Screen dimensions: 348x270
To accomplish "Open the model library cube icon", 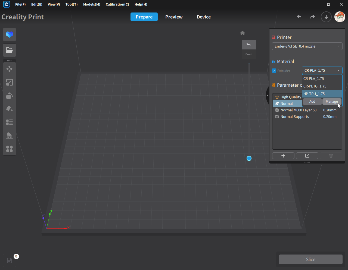I will point(10,34).
